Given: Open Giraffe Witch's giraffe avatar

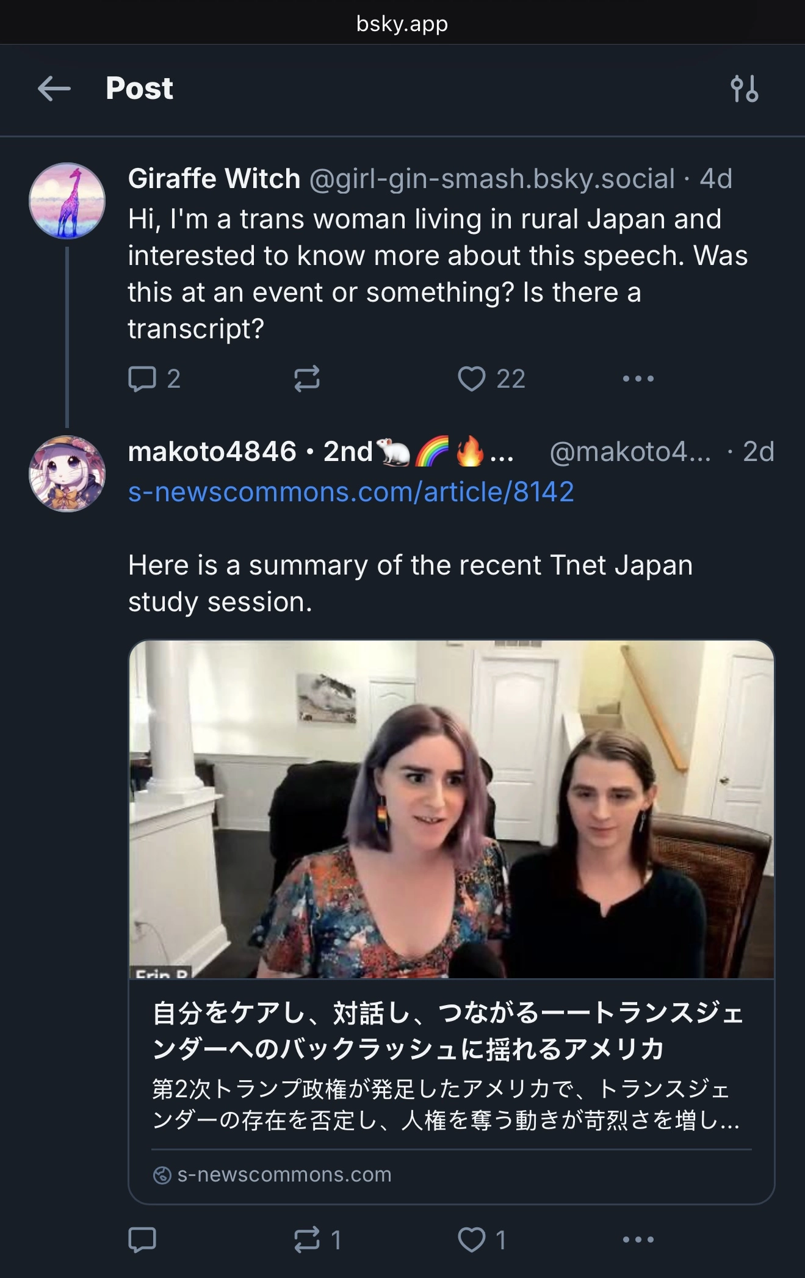Looking at the screenshot, I should 67,200.
